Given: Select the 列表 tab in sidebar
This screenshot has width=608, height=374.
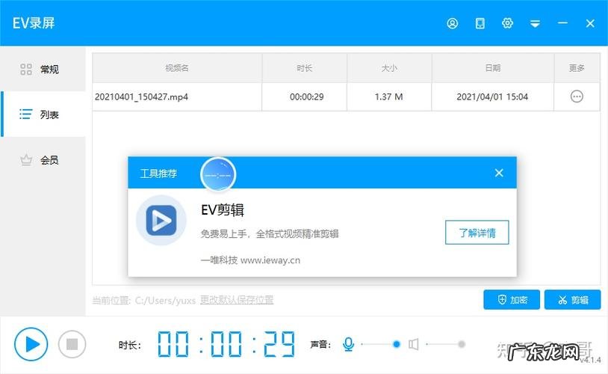Looking at the screenshot, I should tap(43, 114).
